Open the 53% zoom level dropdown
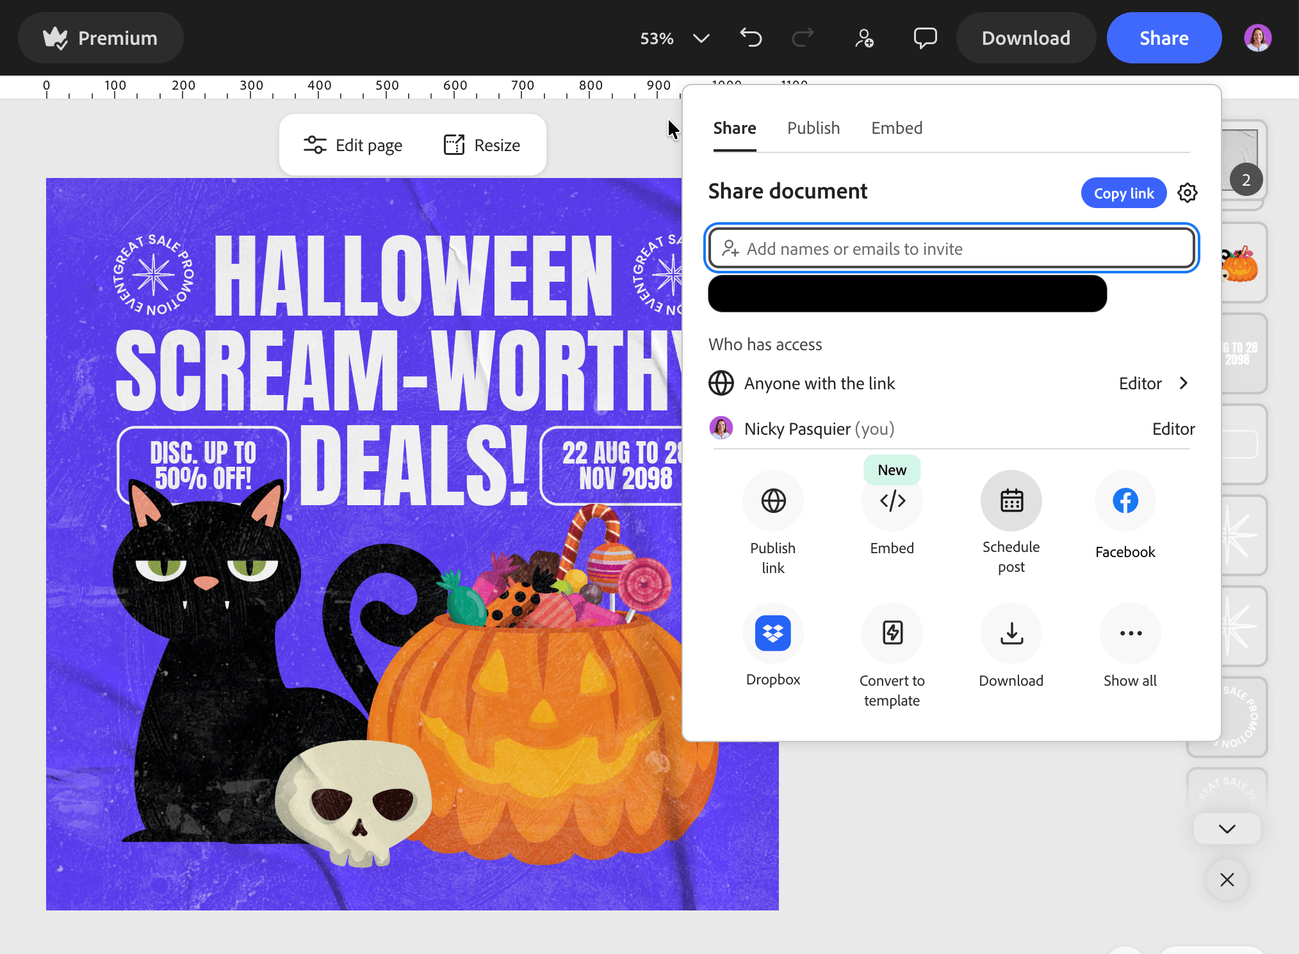Screen dimensions: 1299x954 pyautogui.click(x=674, y=38)
